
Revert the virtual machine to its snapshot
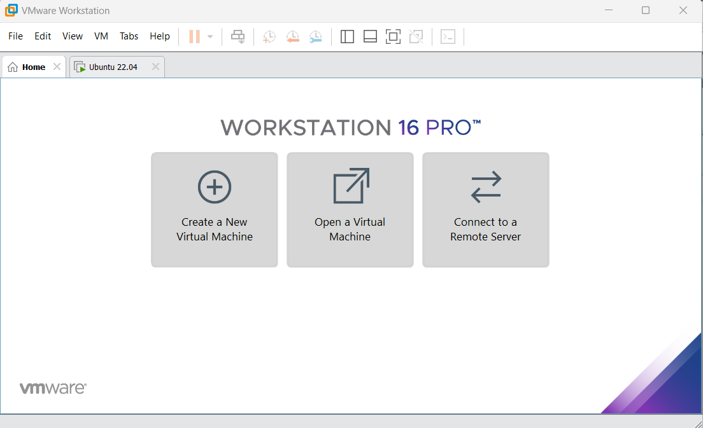pos(292,37)
